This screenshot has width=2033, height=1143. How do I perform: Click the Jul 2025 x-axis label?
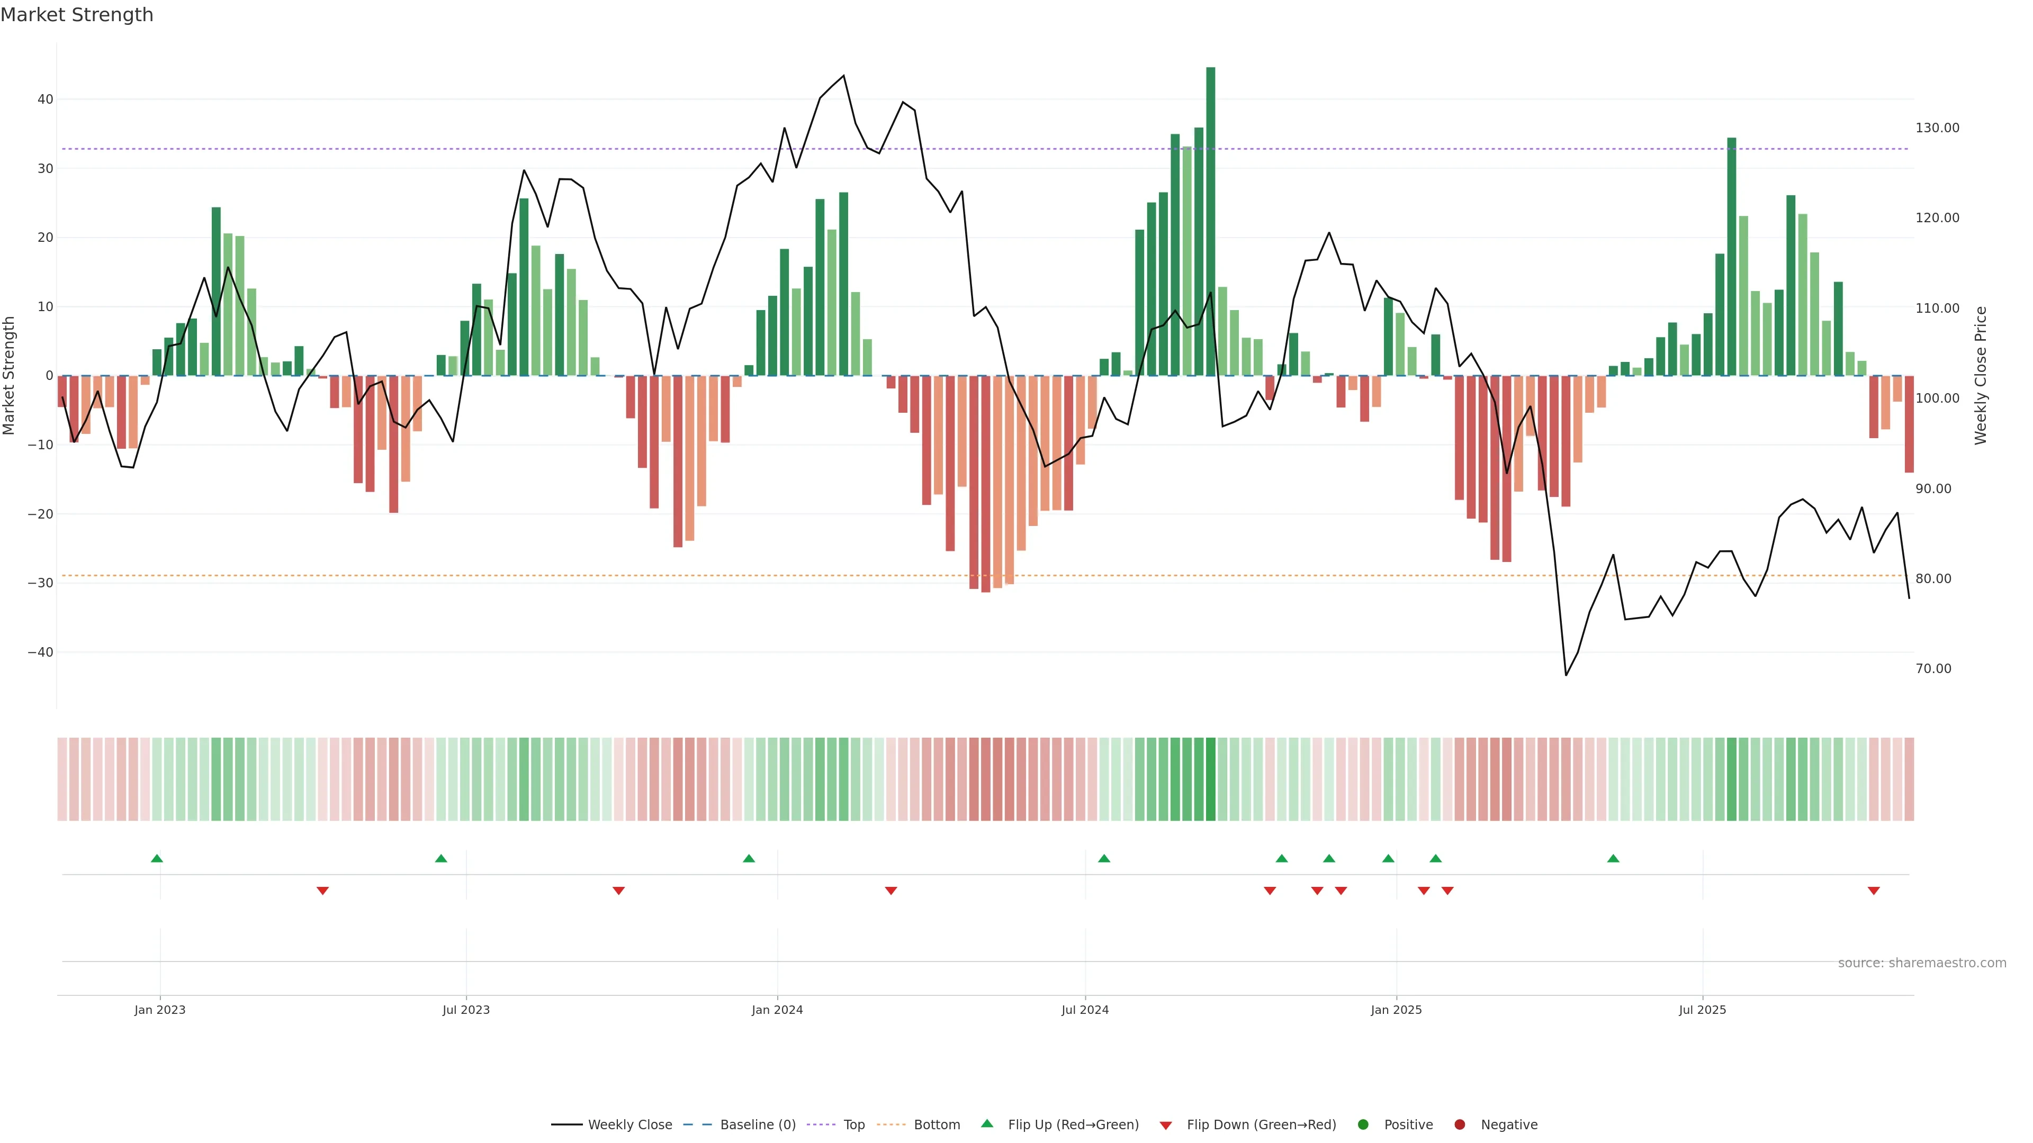[1702, 1010]
